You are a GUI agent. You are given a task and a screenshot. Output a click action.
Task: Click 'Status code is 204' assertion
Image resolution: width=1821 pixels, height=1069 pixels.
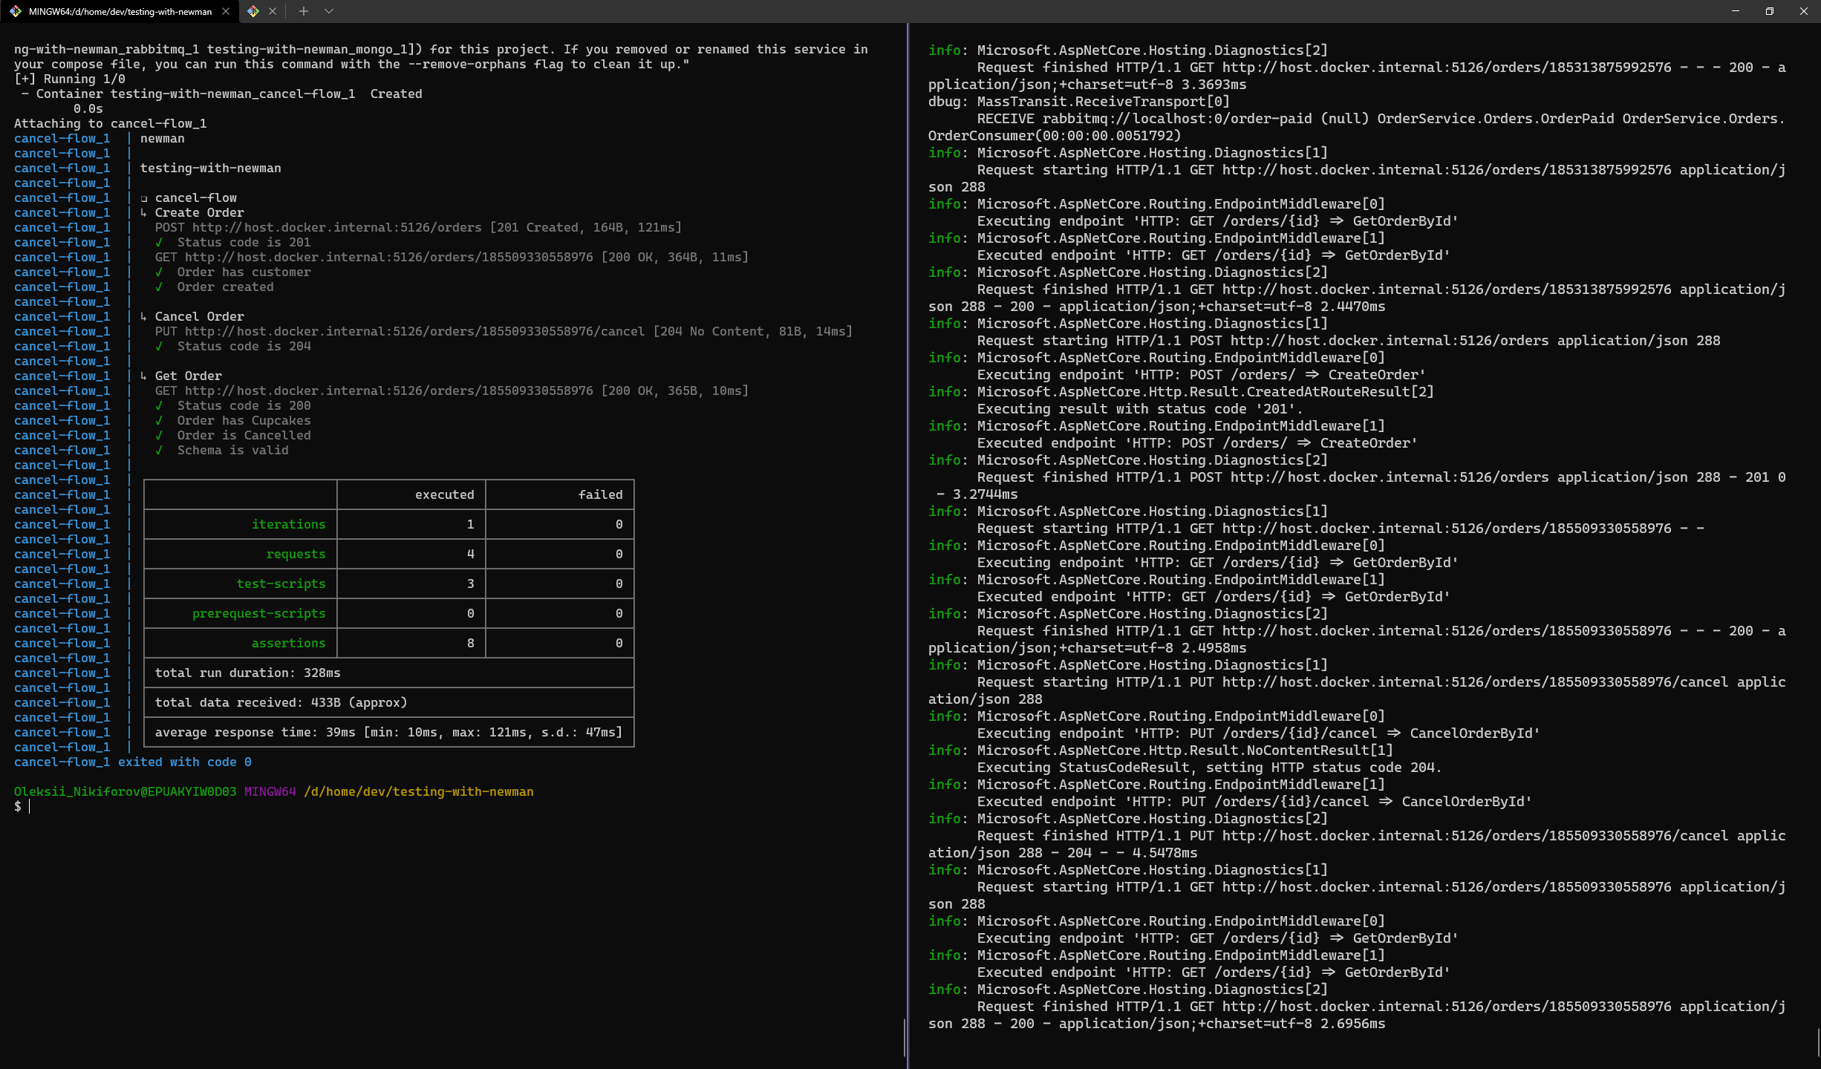pyautogui.click(x=244, y=346)
